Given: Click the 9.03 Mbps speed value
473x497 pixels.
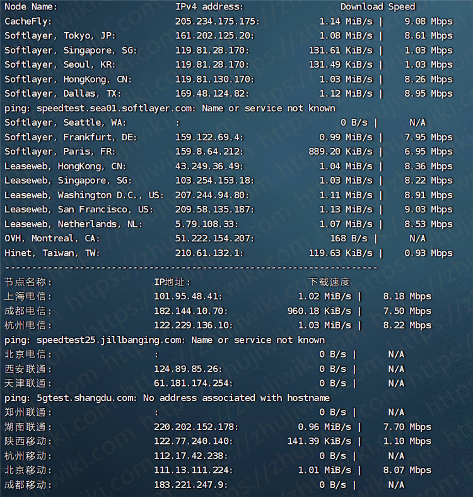Looking at the screenshot, I should tap(428, 210).
